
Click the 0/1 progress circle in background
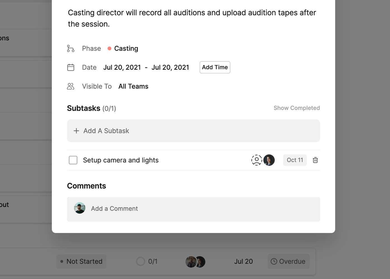click(x=141, y=261)
